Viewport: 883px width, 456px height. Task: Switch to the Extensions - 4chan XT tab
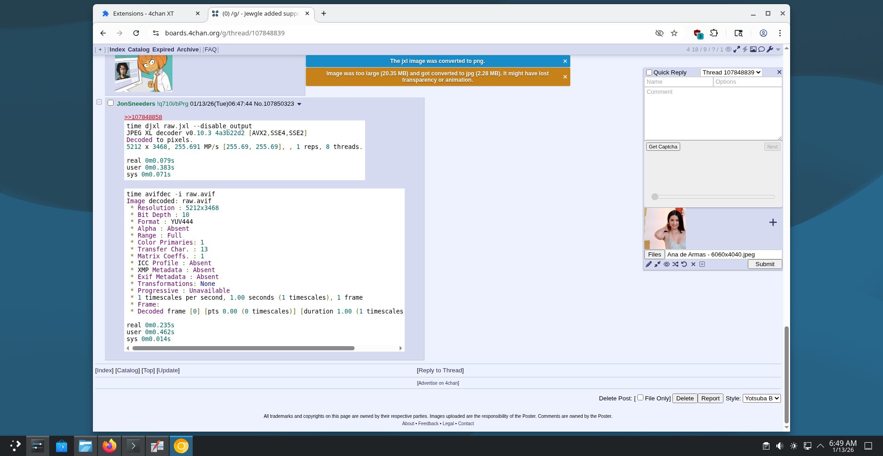150,14
